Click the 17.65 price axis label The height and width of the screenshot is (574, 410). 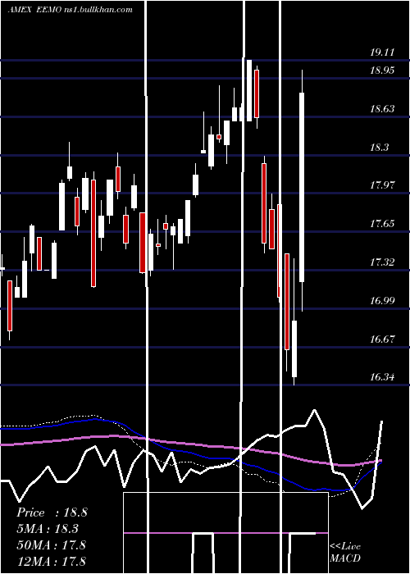(x=382, y=224)
